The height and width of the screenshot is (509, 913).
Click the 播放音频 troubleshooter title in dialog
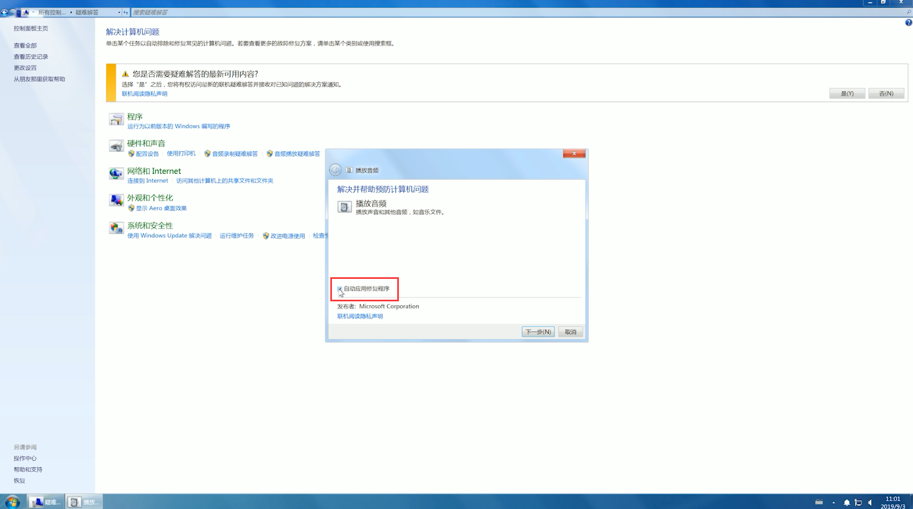371,203
